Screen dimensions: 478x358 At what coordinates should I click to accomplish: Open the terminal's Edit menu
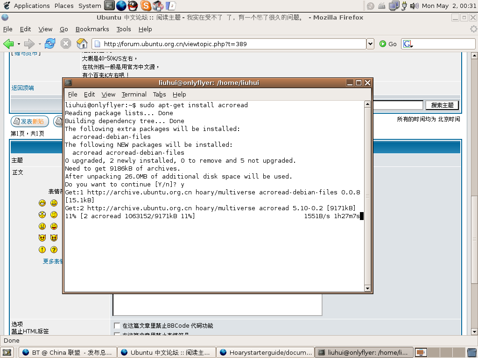pos(89,94)
